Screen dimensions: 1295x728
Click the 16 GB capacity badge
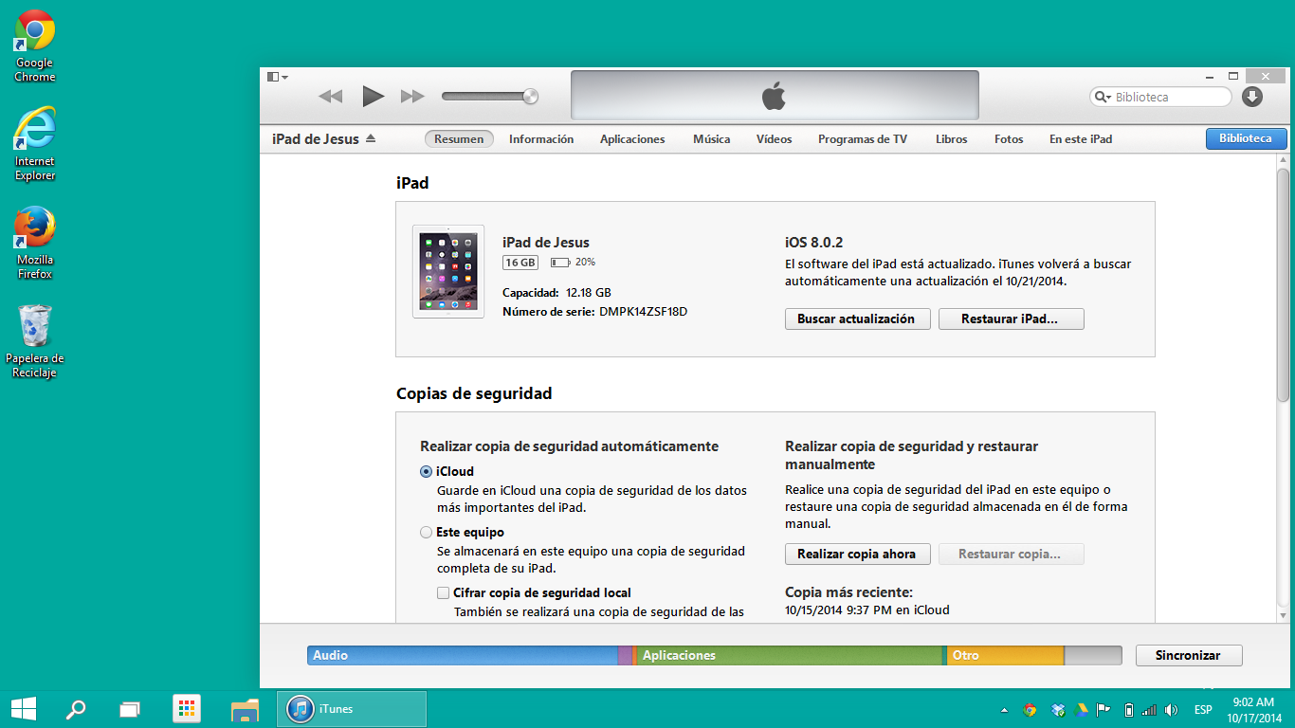pos(520,263)
